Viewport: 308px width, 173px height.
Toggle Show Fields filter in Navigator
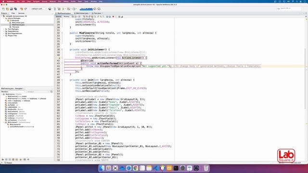click(x=6, y=160)
